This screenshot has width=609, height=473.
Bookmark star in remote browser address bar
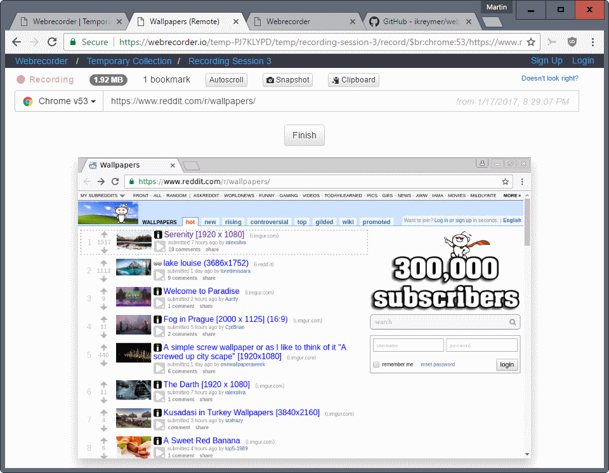(x=505, y=182)
